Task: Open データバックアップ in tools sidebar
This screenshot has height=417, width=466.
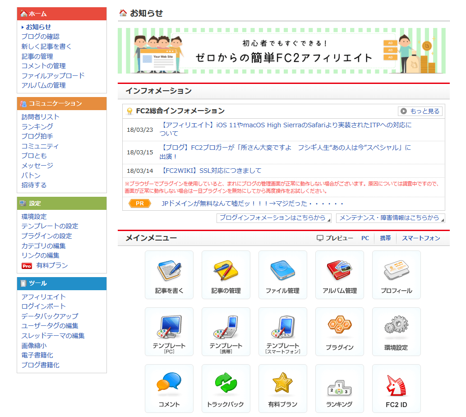Action: point(50,316)
